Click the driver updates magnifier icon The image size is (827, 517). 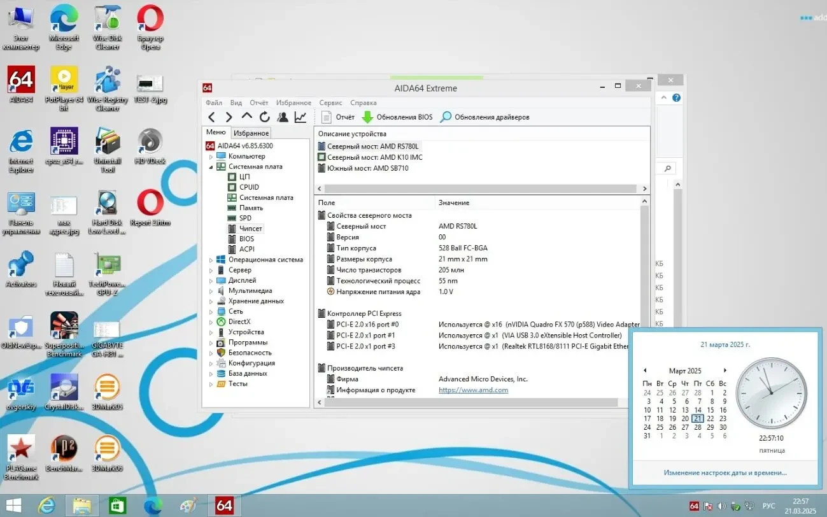pos(446,117)
